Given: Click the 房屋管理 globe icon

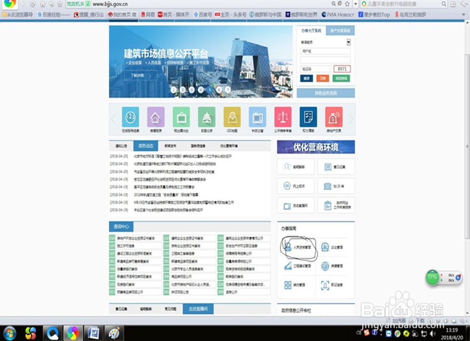Looking at the screenshot, I should click(x=325, y=266).
